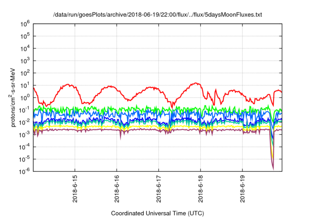
Task: Click the red curve's peak near 2018-6-18
Action: point(196,83)
